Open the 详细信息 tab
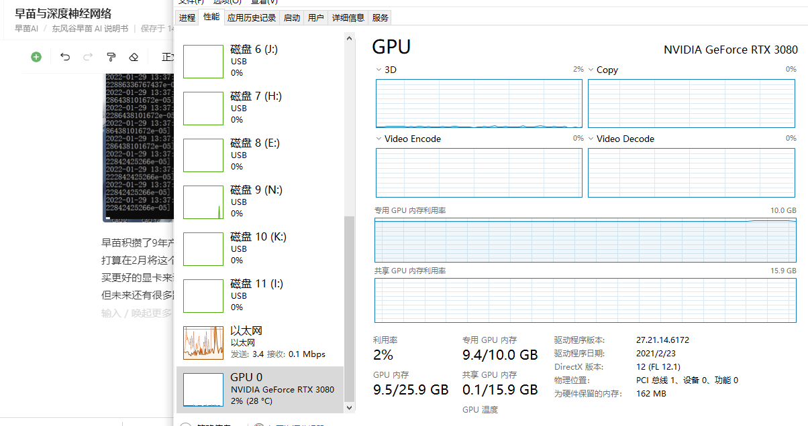The width and height of the screenshot is (808, 426). coord(348,18)
